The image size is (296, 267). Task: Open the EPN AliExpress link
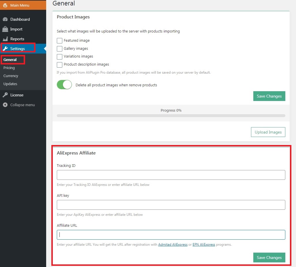click(204, 244)
